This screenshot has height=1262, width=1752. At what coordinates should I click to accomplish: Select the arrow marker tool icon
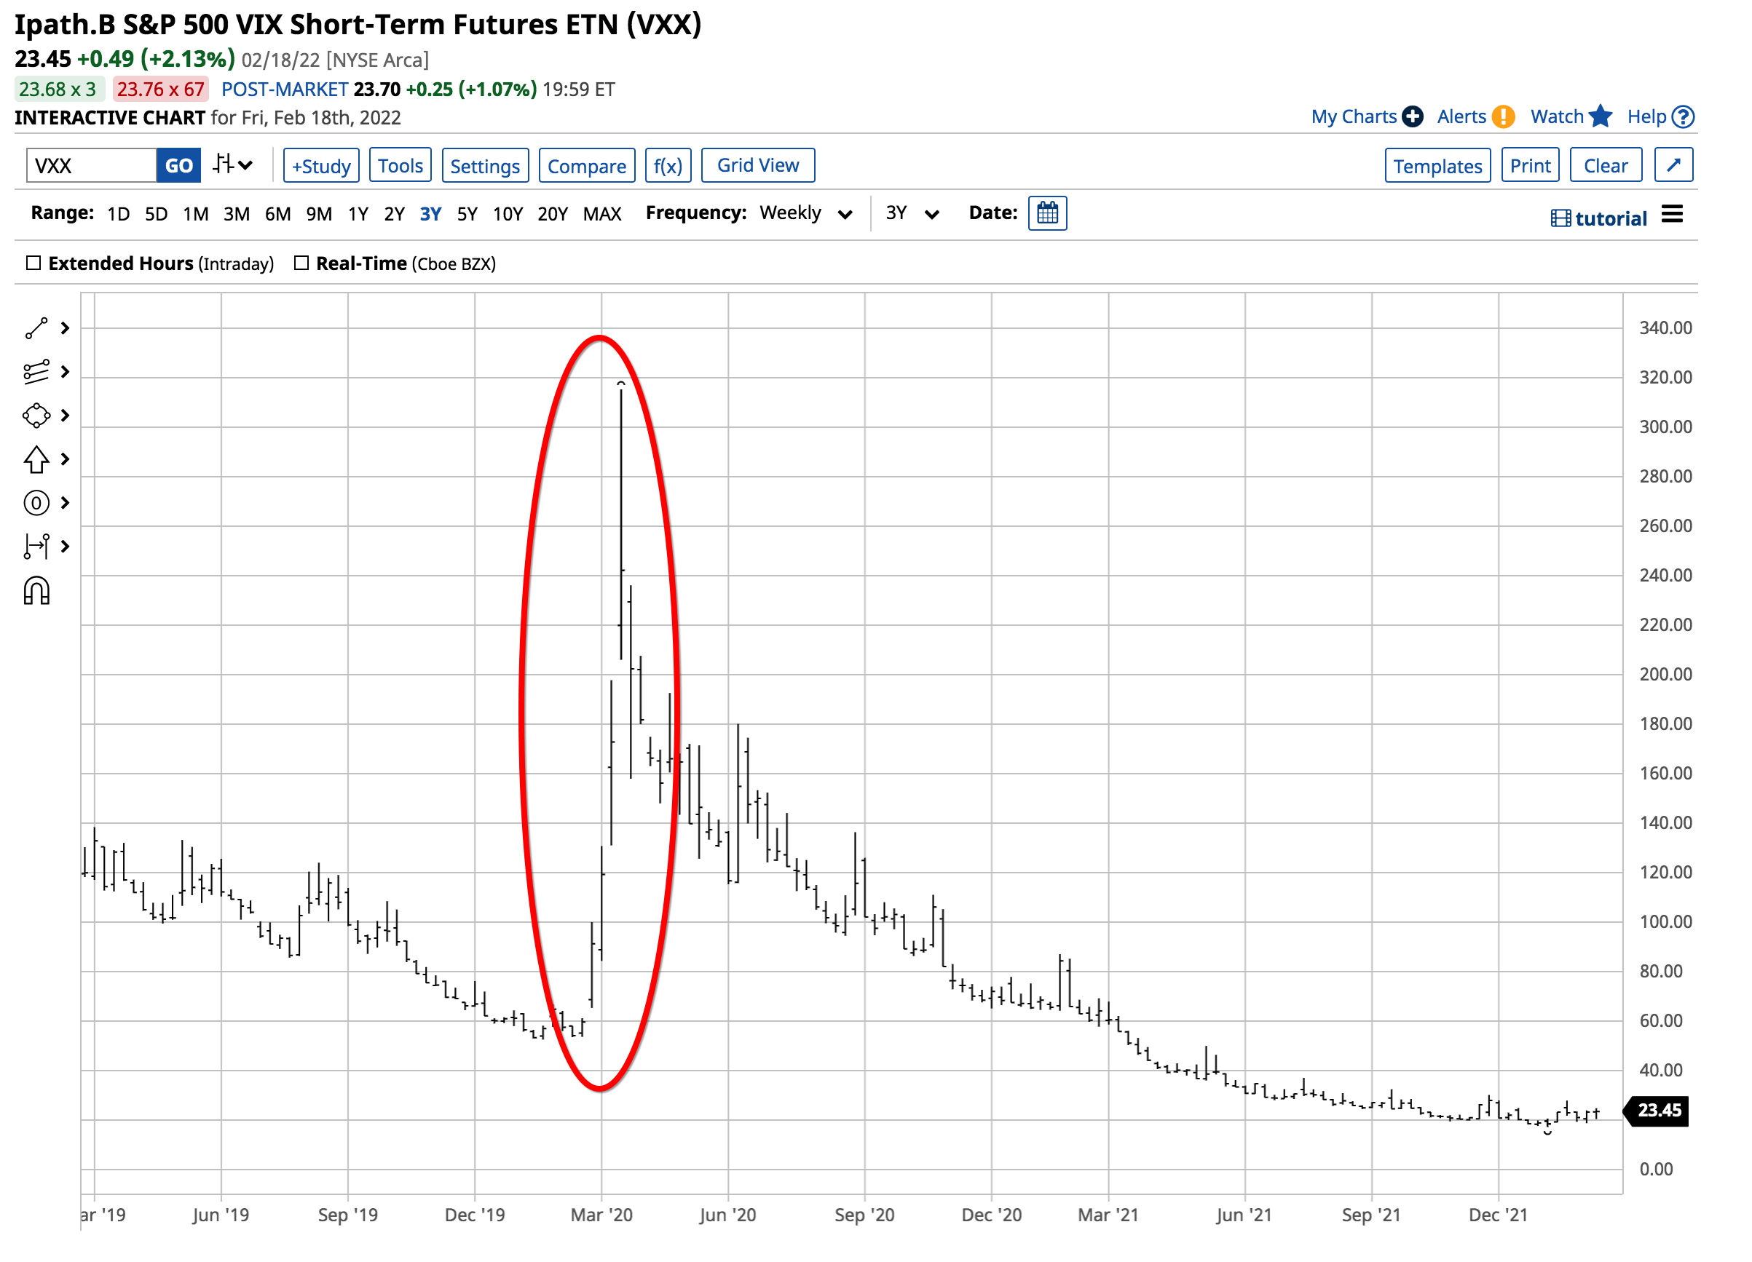pyautogui.click(x=36, y=460)
